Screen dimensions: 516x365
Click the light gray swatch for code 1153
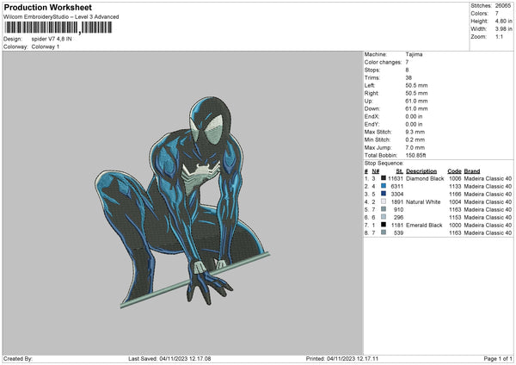(x=383, y=217)
